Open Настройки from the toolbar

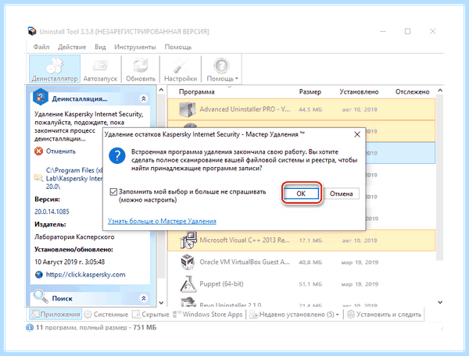pos(181,69)
